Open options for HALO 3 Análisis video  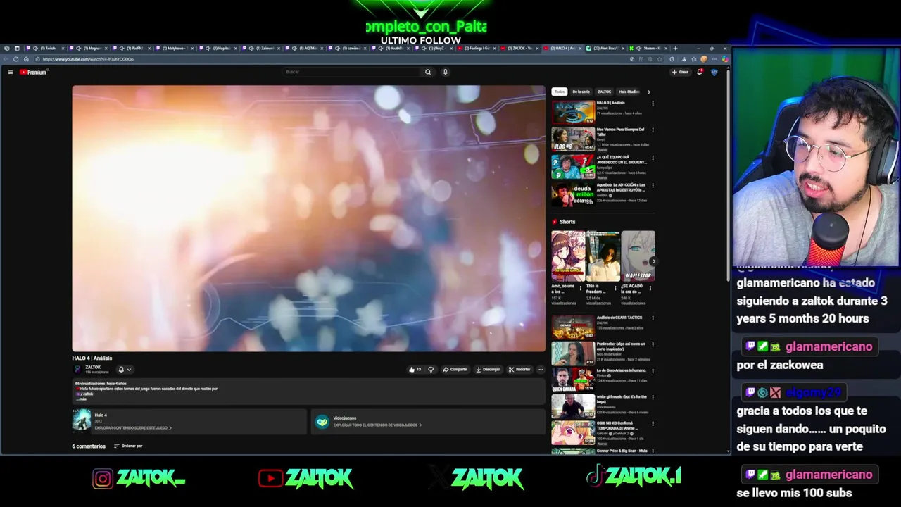653,104
